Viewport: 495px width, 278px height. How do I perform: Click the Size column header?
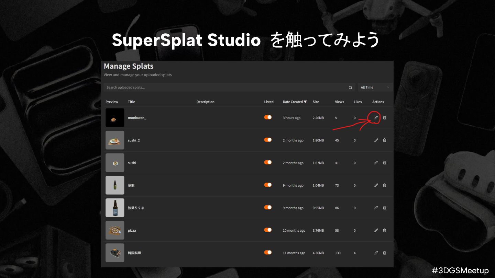pyautogui.click(x=316, y=102)
